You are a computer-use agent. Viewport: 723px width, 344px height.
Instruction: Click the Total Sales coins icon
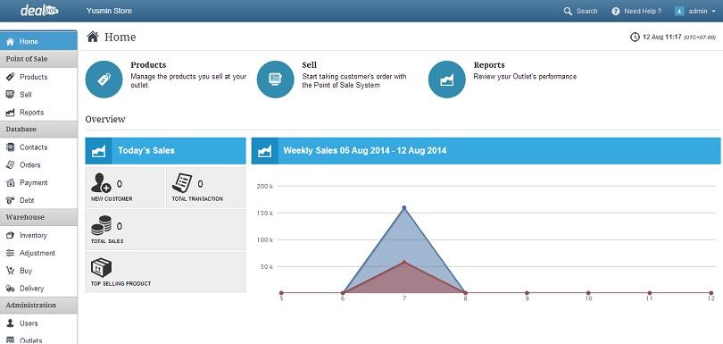pyautogui.click(x=102, y=226)
